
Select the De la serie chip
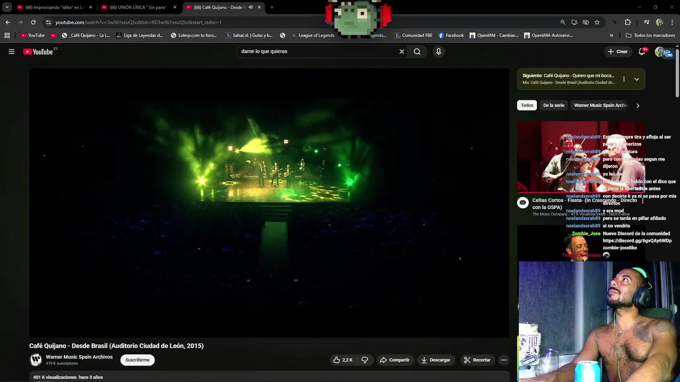coord(554,105)
